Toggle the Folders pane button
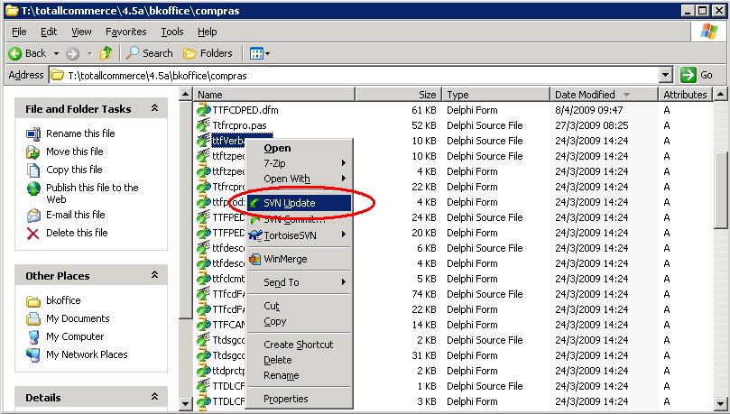This screenshot has height=414, width=730. tap(208, 53)
